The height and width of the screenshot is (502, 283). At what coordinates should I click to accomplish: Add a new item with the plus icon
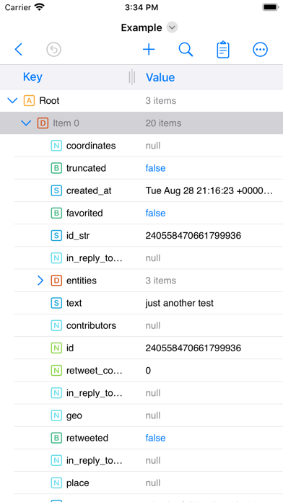149,50
